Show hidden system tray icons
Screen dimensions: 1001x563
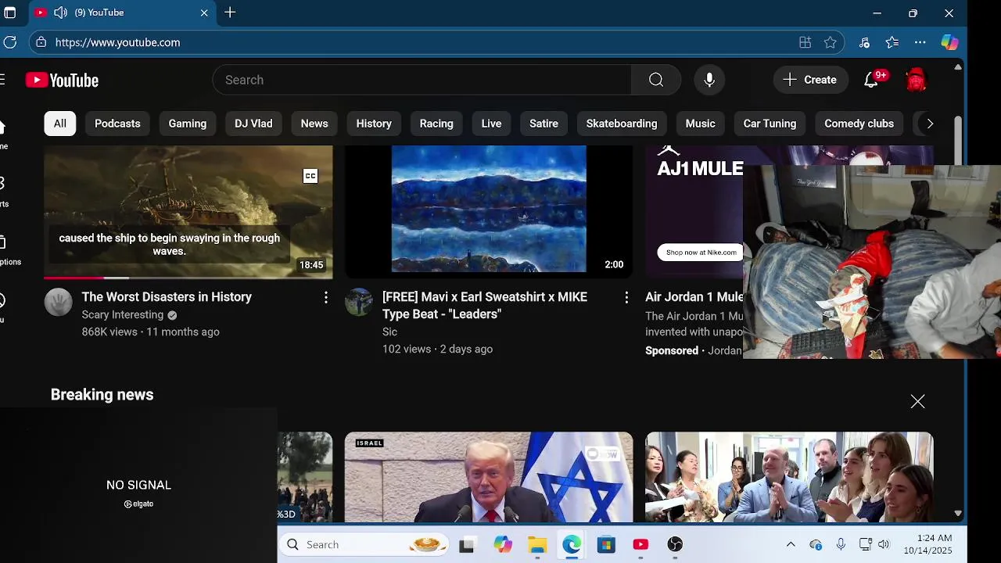point(791,545)
